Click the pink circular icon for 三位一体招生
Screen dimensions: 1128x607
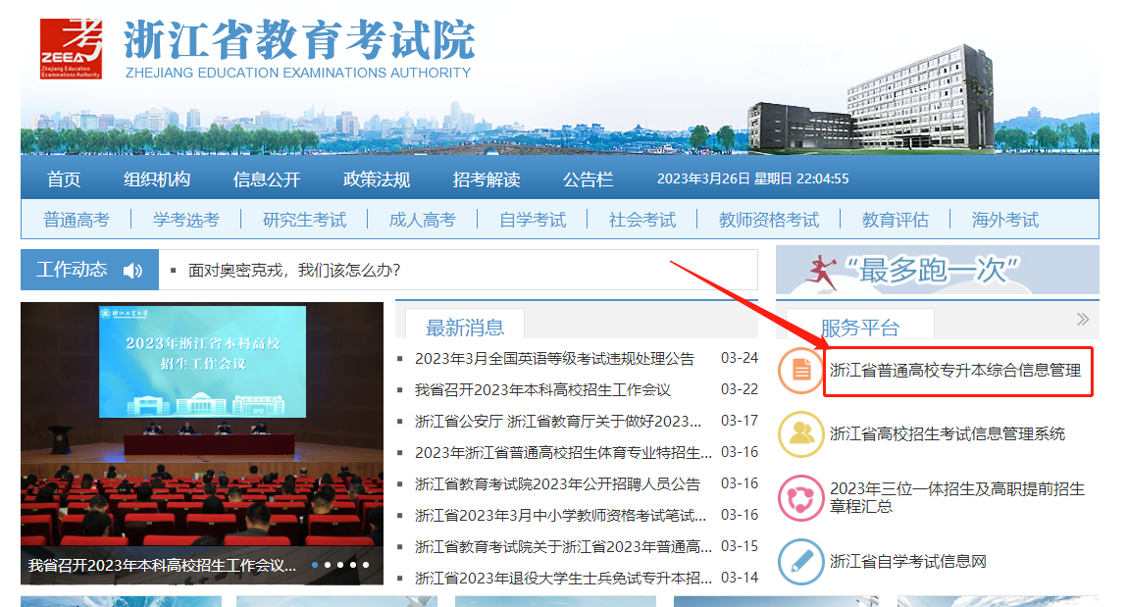pos(800,497)
